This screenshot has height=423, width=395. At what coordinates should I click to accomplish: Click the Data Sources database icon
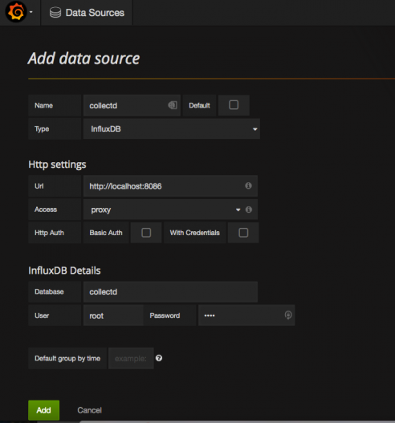55,13
